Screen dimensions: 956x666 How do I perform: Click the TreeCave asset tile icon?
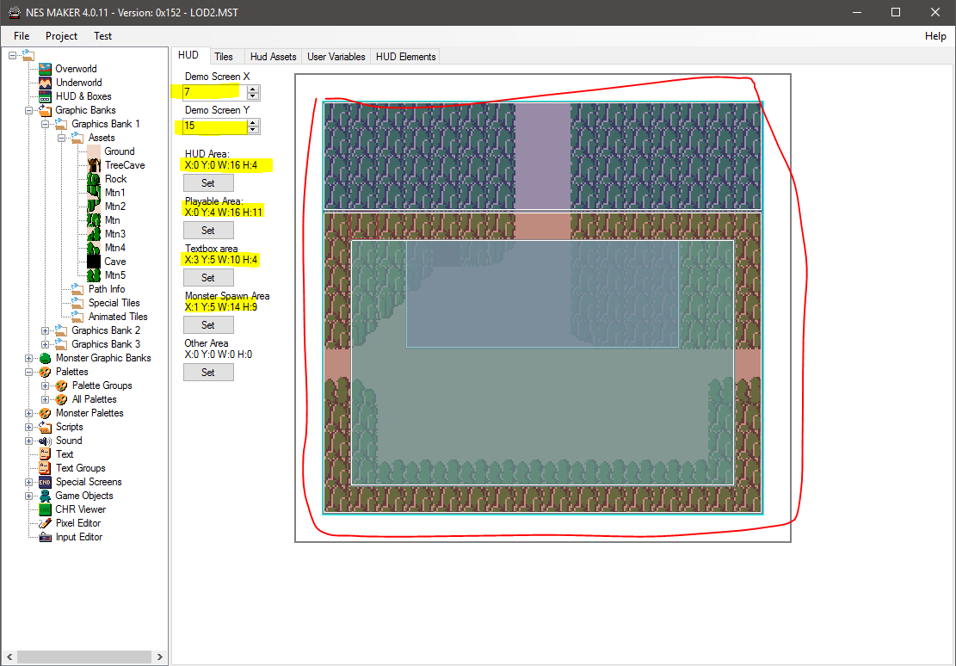[x=94, y=165]
